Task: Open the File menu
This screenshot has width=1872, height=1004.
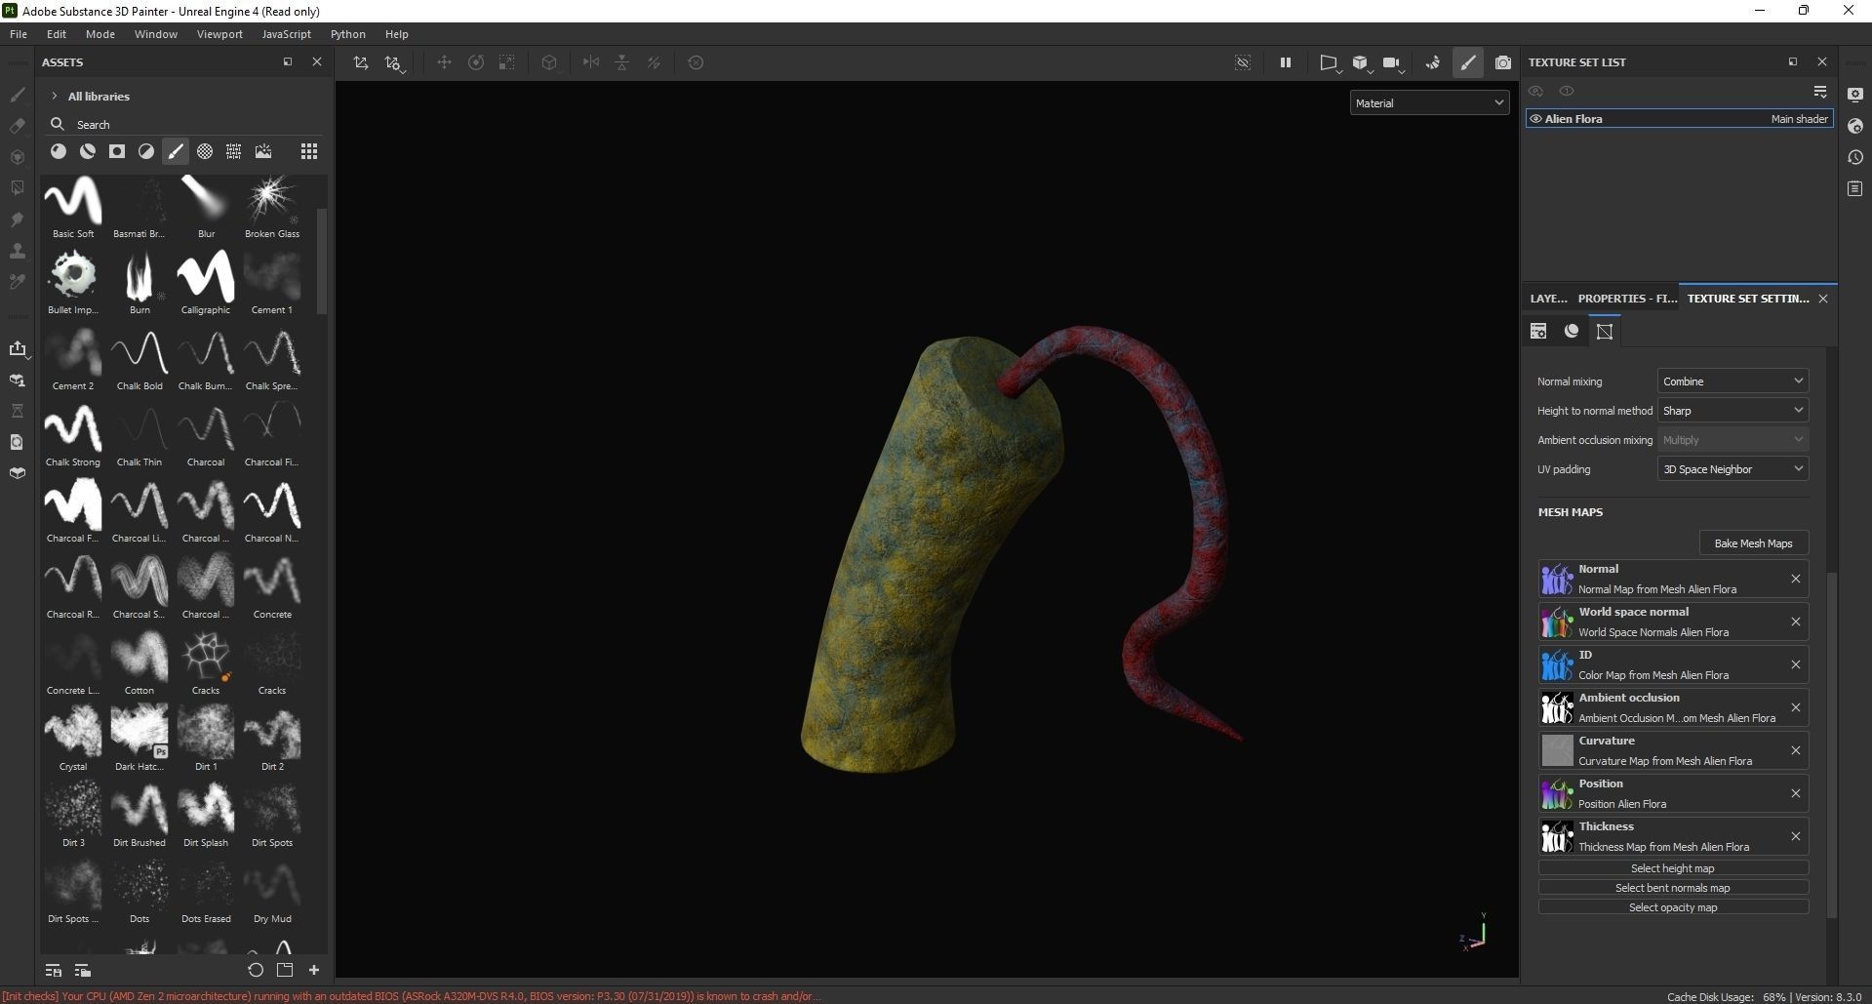Action: [19, 34]
